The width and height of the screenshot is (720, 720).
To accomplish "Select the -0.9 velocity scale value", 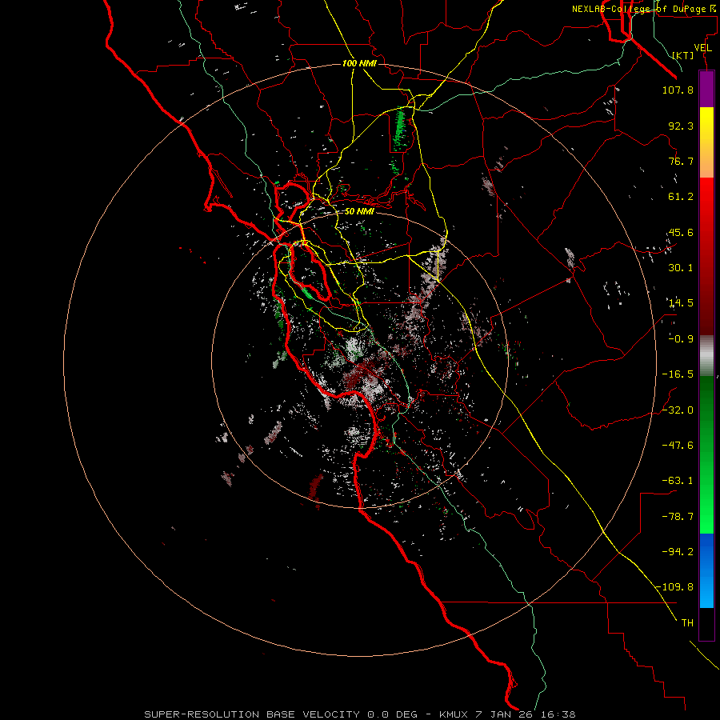I will point(681,339).
